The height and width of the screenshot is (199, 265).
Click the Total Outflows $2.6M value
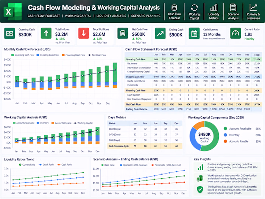pyautogui.click(x=99, y=34)
